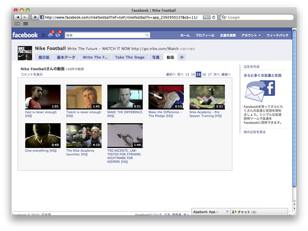The width and height of the screenshot is (308, 231).
Task: Switch to the 写真 tab
Action: click(156, 57)
